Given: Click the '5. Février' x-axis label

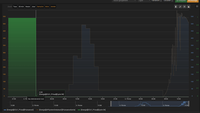Looking at the screenshot, I should 128,99.
